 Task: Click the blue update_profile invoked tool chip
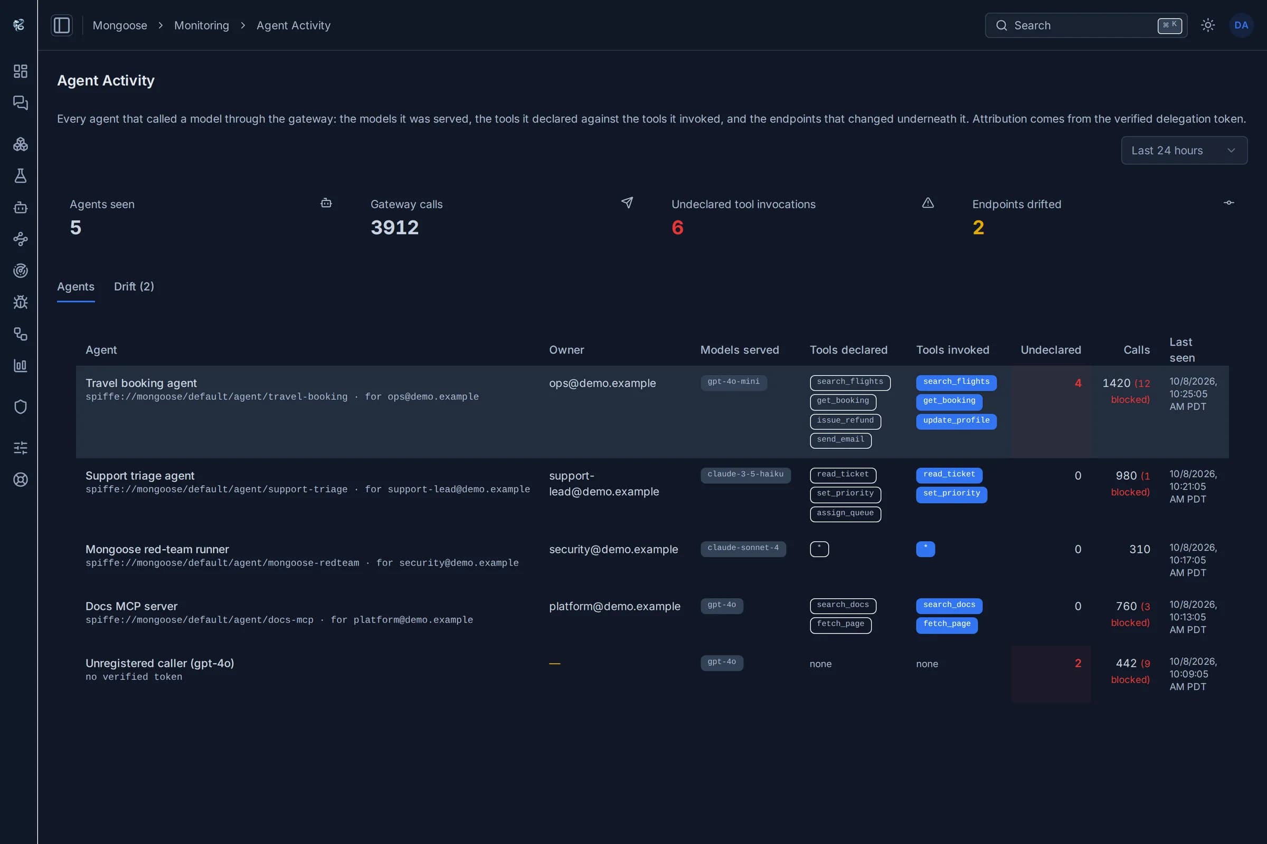pos(956,421)
